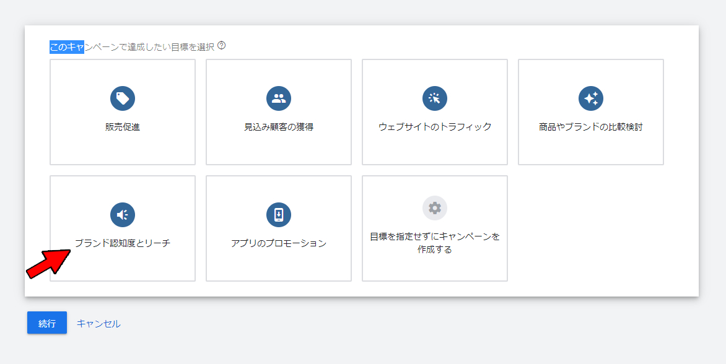Screen dimensions: 726x364
Task: Select the アプリのプロモーション label
Action: click(x=279, y=243)
